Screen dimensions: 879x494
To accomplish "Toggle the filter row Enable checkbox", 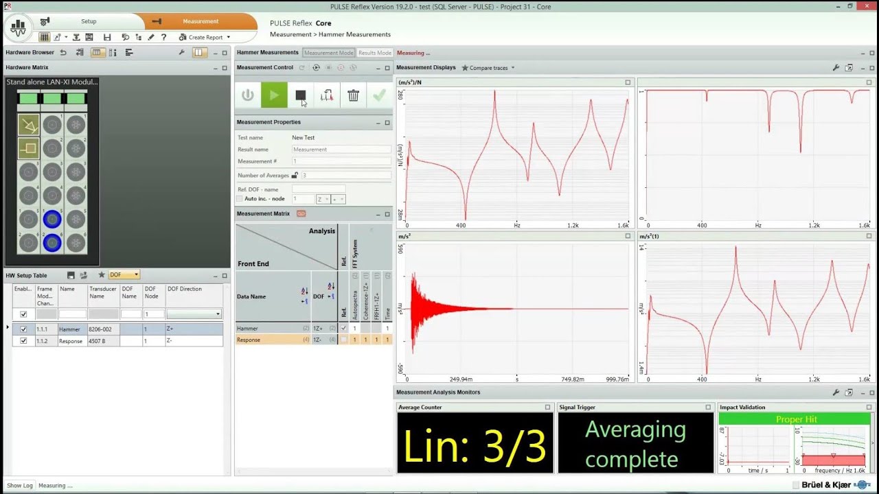I will point(24,314).
